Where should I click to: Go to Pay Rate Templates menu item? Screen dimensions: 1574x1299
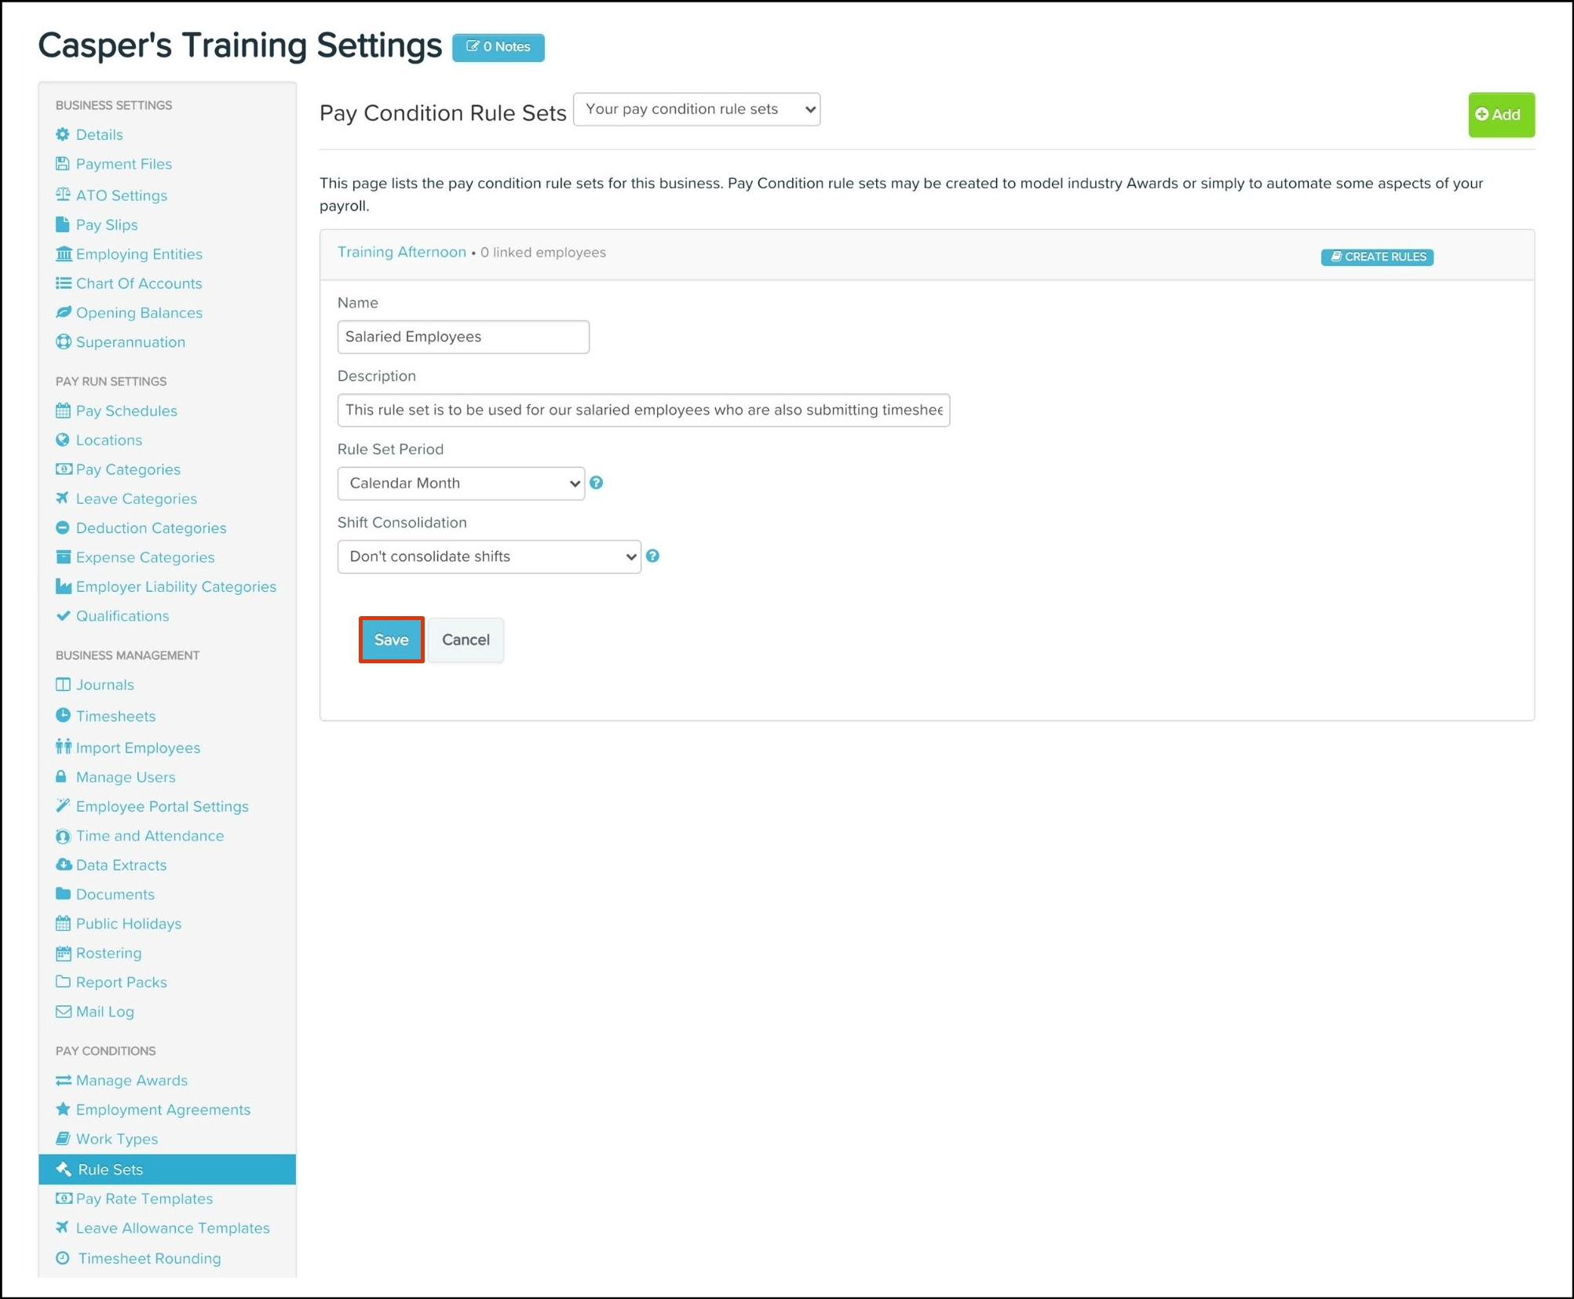tap(144, 1199)
